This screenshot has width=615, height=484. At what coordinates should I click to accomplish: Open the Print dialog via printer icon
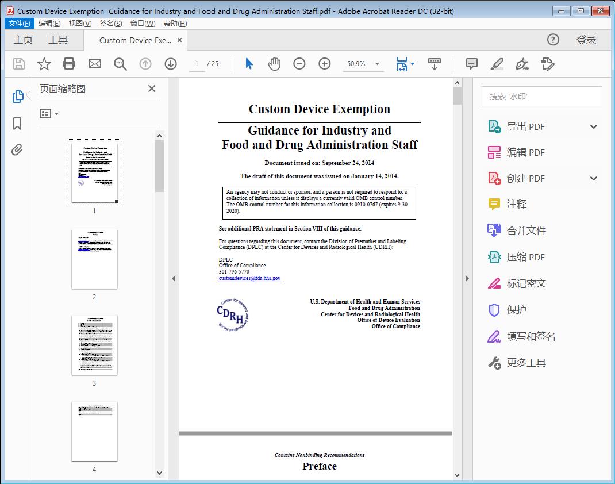(69, 64)
